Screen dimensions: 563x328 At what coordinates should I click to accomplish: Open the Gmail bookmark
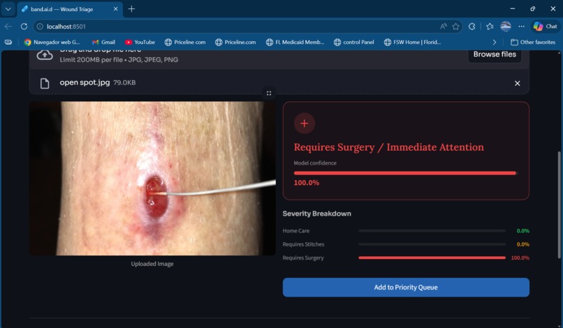(x=103, y=42)
